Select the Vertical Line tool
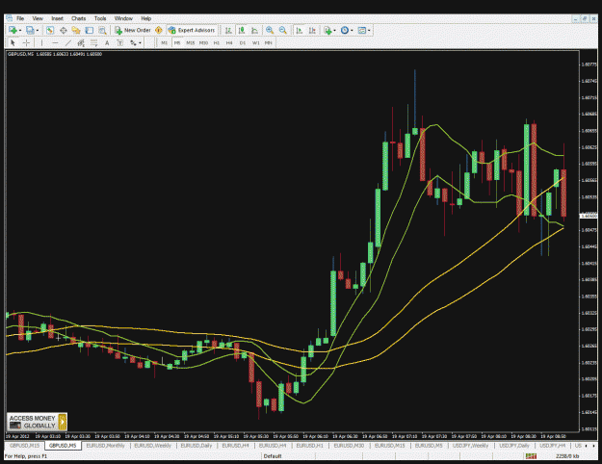Viewport: 602px width, 464px height. (41, 43)
